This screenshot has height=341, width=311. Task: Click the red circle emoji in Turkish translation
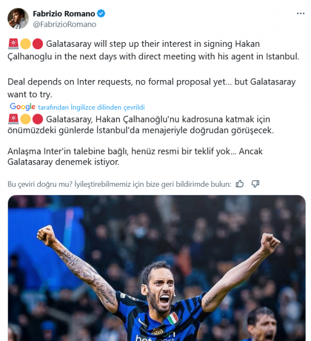tap(38, 119)
